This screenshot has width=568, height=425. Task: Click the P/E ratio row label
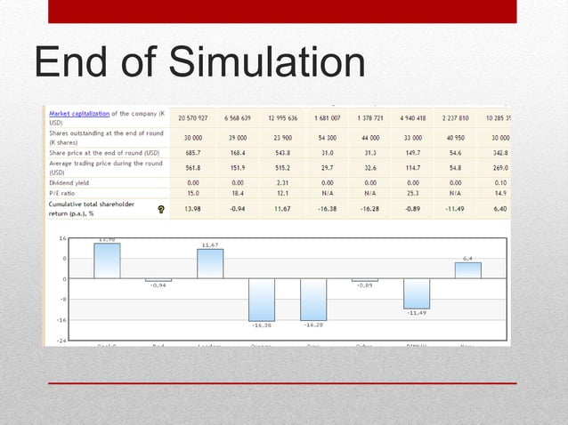tap(62, 194)
